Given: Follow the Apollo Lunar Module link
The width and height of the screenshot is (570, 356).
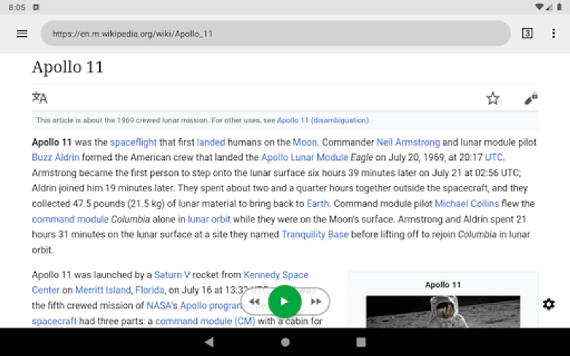Looking at the screenshot, I should (x=305, y=157).
